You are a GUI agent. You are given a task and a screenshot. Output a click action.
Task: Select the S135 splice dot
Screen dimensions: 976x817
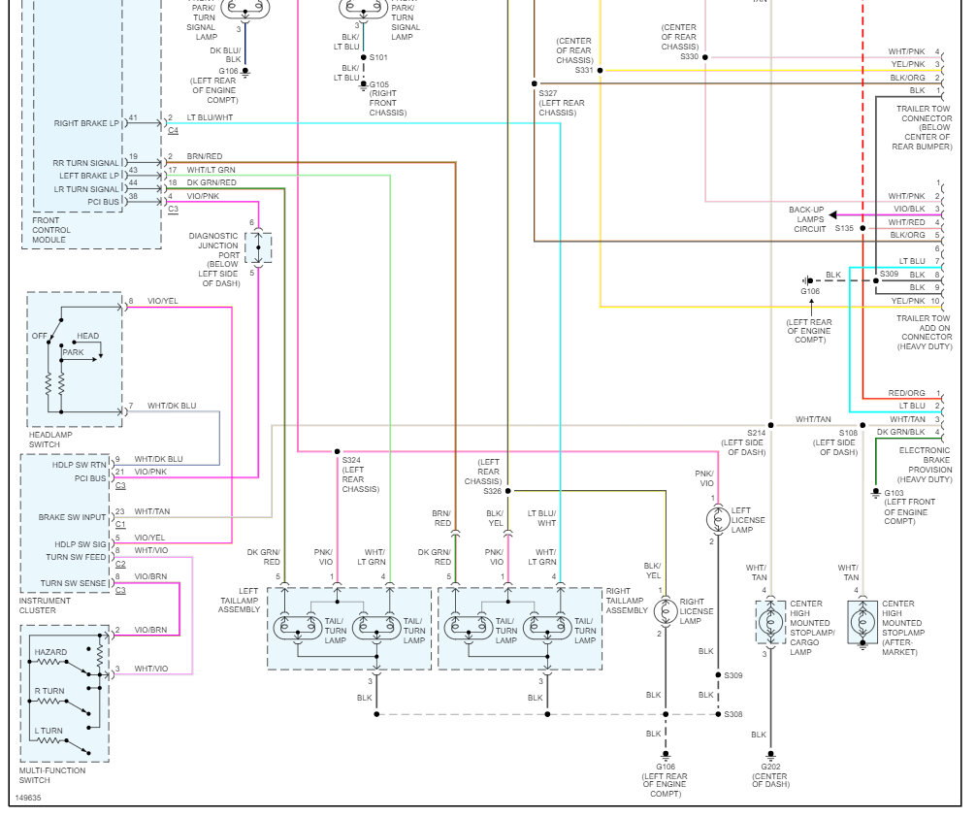click(862, 229)
